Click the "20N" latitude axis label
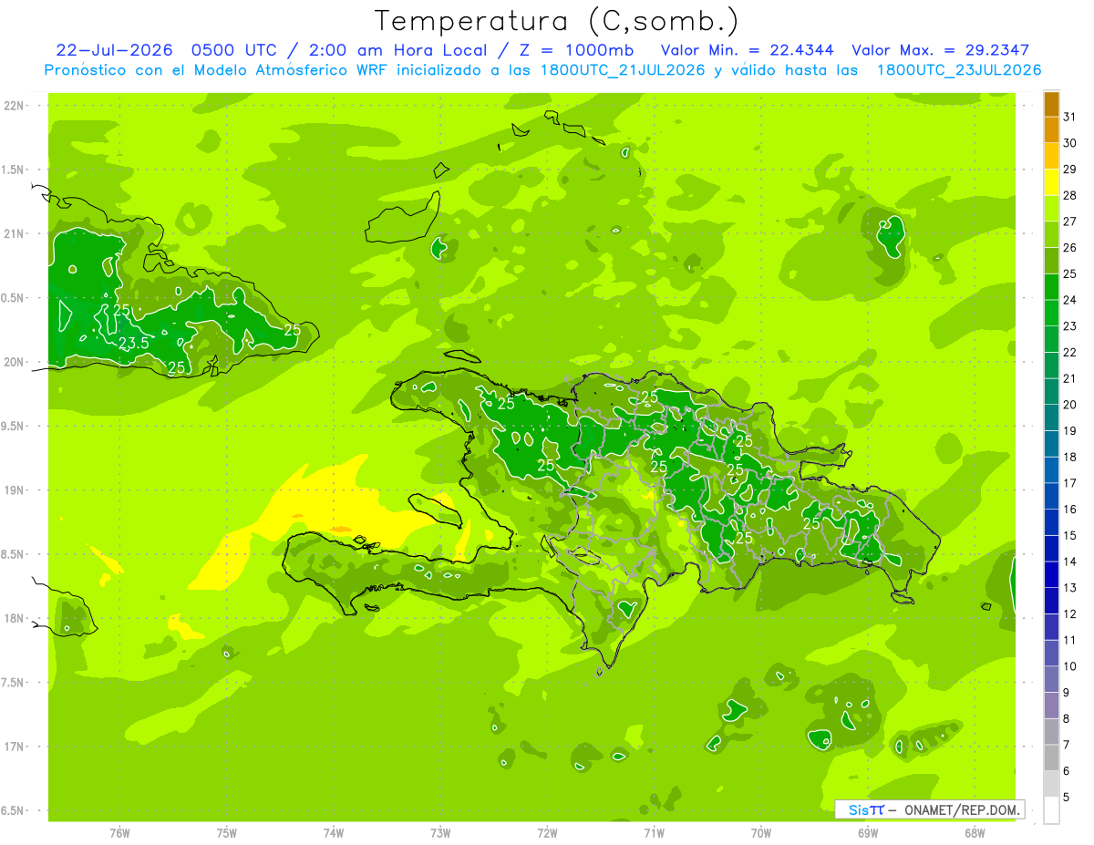The height and width of the screenshot is (845, 1094). pyautogui.click(x=13, y=362)
